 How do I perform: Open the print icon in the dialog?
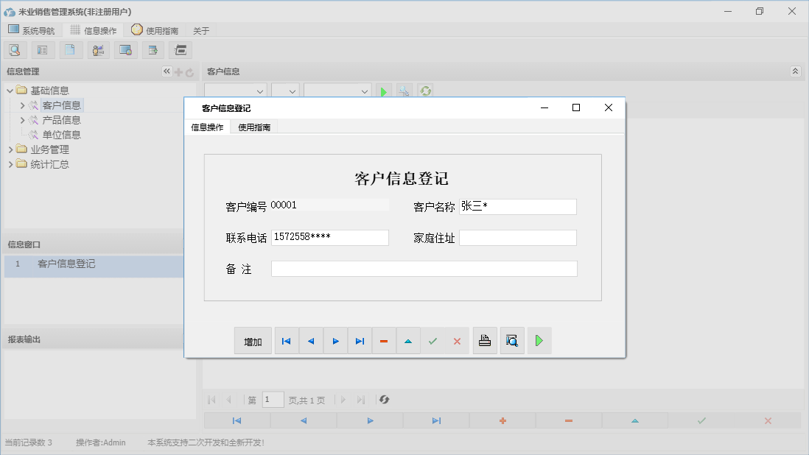point(485,340)
